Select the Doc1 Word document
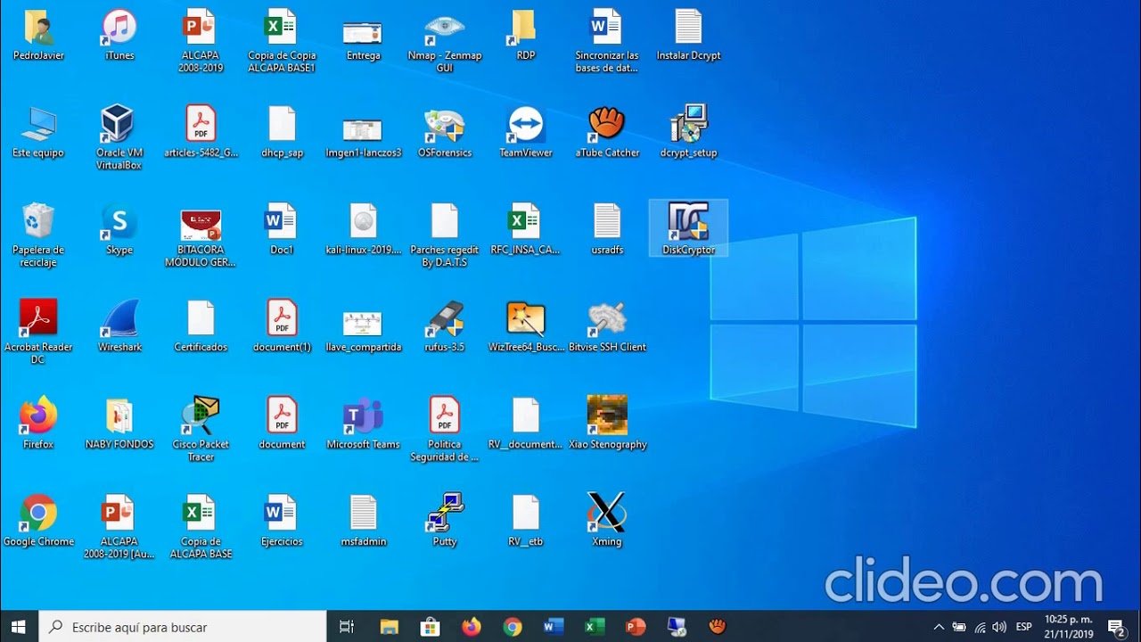Screen dimensions: 1141x642 pos(282,228)
